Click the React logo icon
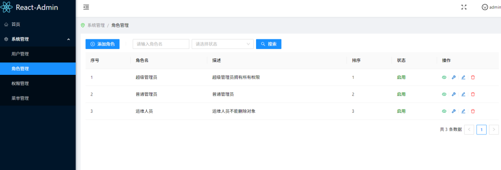 [x=6, y=7]
